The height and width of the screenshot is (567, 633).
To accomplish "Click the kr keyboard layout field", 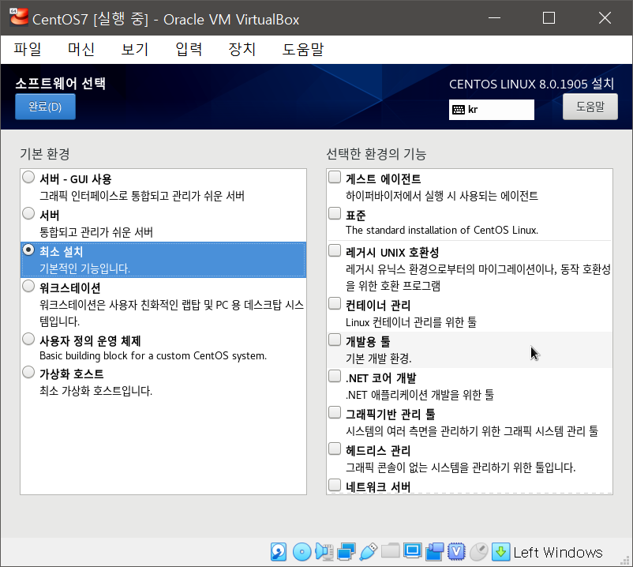I will pos(491,110).
